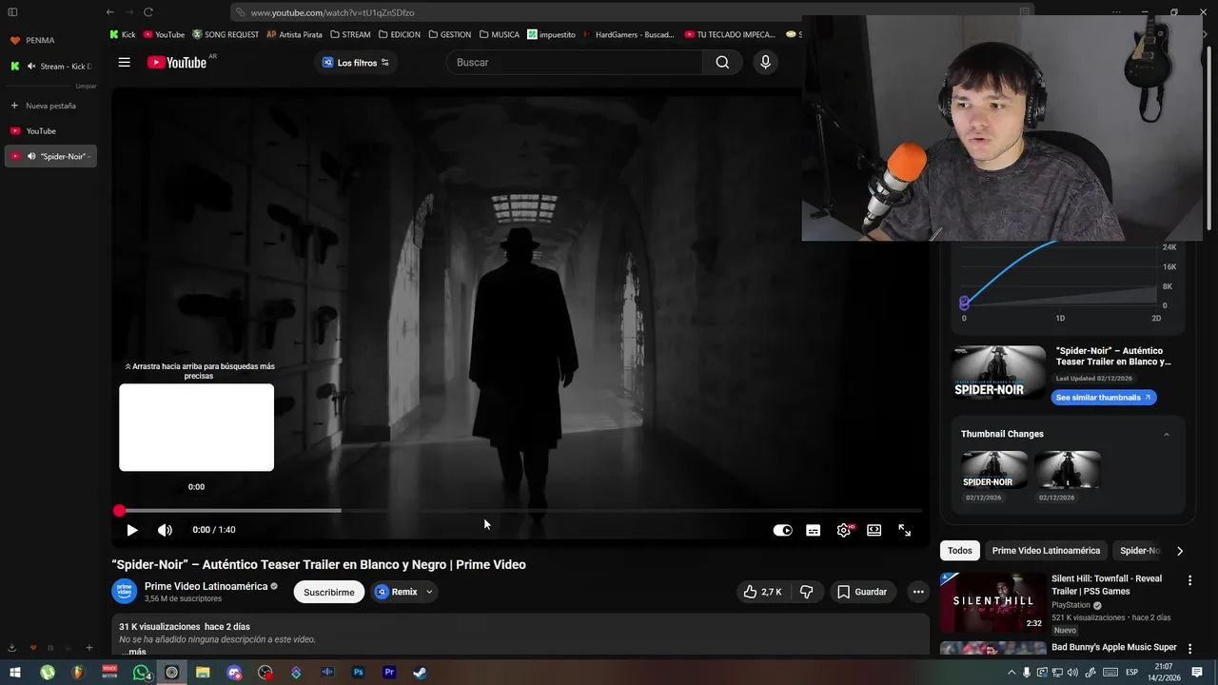Go to YouTube home via the logo

pyautogui.click(x=177, y=62)
